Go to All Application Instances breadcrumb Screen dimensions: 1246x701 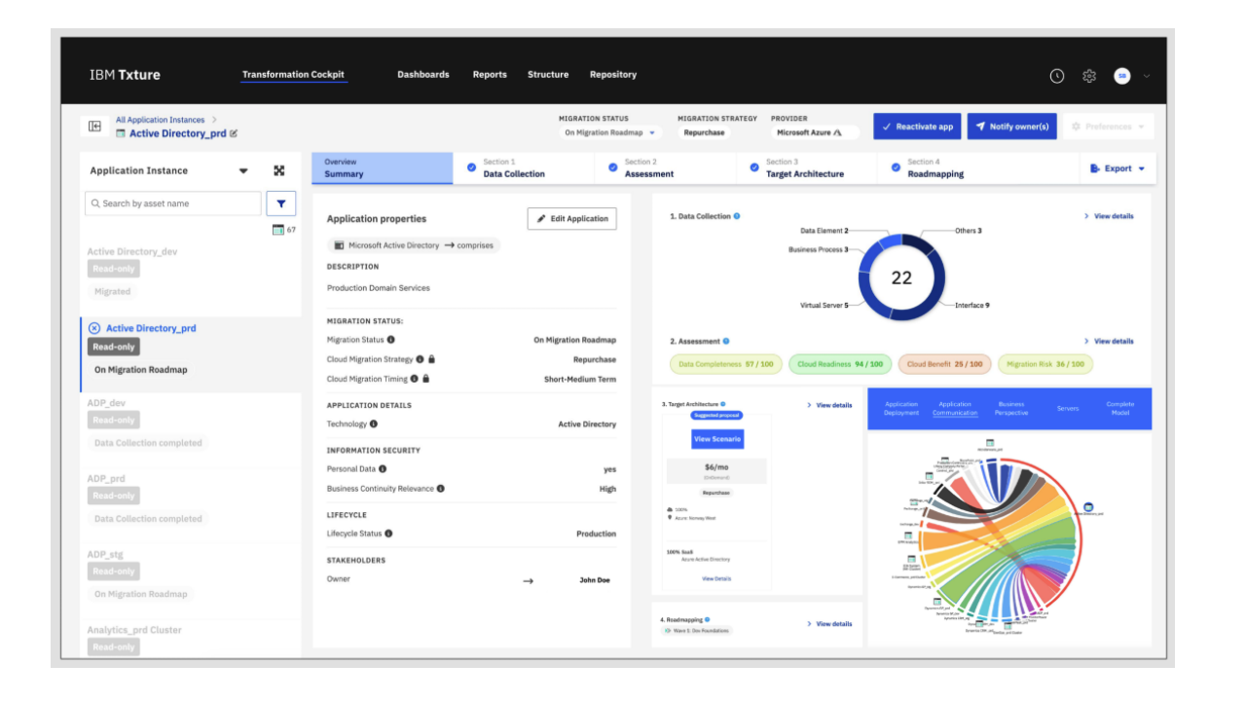click(161, 120)
